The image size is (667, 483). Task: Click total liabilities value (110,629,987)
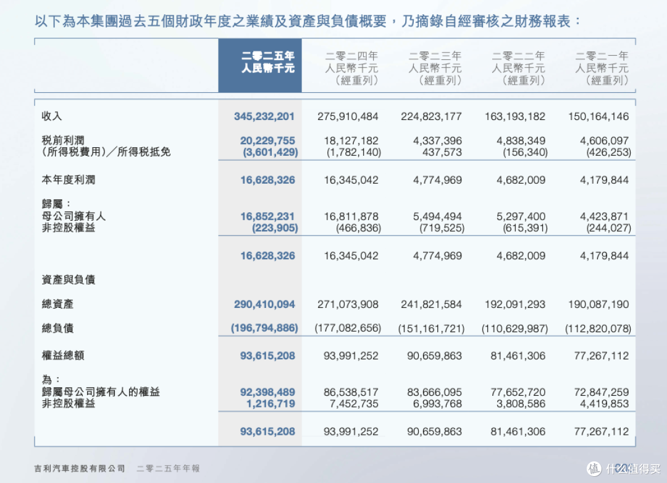(514, 328)
